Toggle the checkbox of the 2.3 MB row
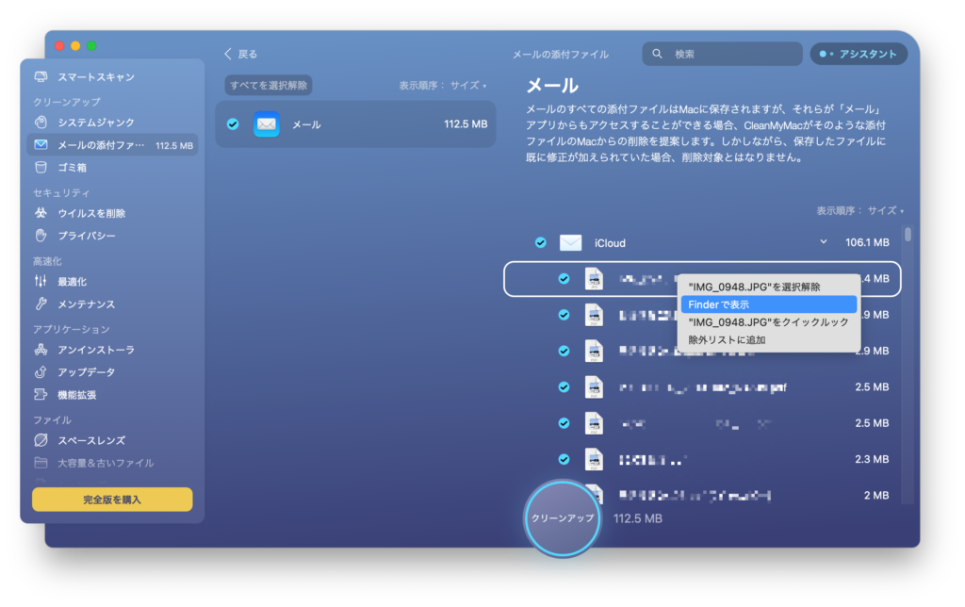The image size is (965, 607). (x=564, y=459)
